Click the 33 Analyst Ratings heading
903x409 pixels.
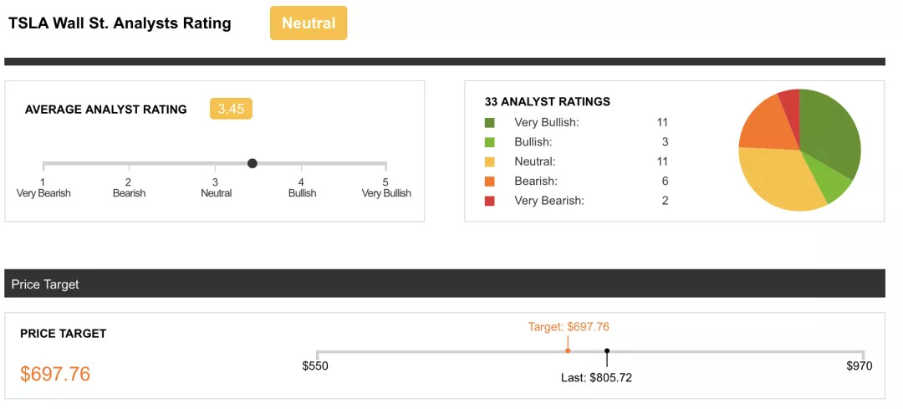(x=548, y=101)
